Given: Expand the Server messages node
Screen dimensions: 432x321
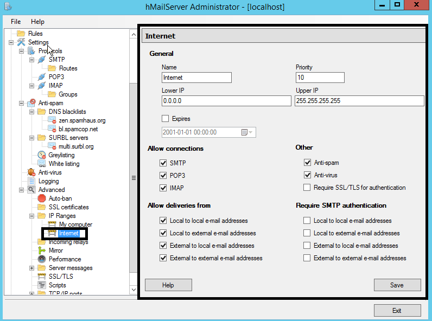Looking at the screenshot, I should pyautogui.click(x=31, y=268).
